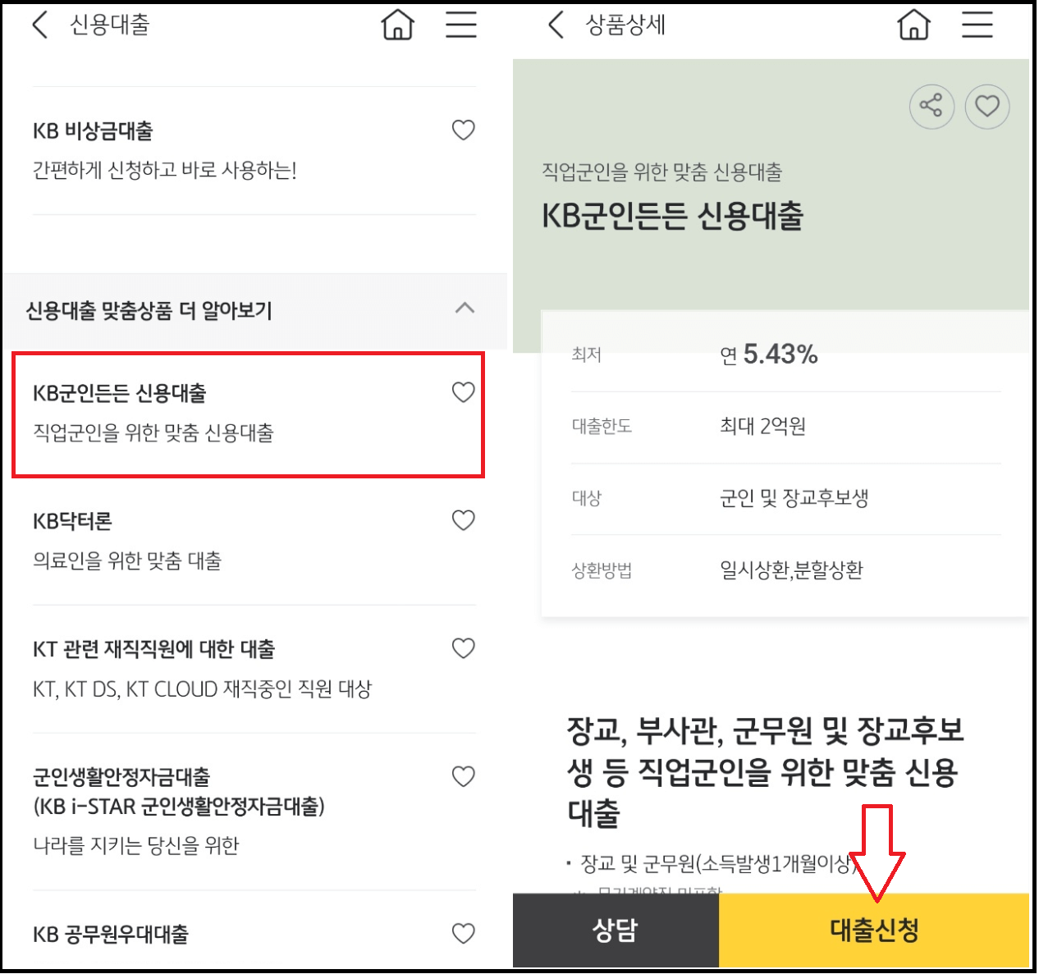The width and height of the screenshot is (1039, 974).
Task: Favorite the KB 비상금대출 product
Action: (x=464, y=130)
